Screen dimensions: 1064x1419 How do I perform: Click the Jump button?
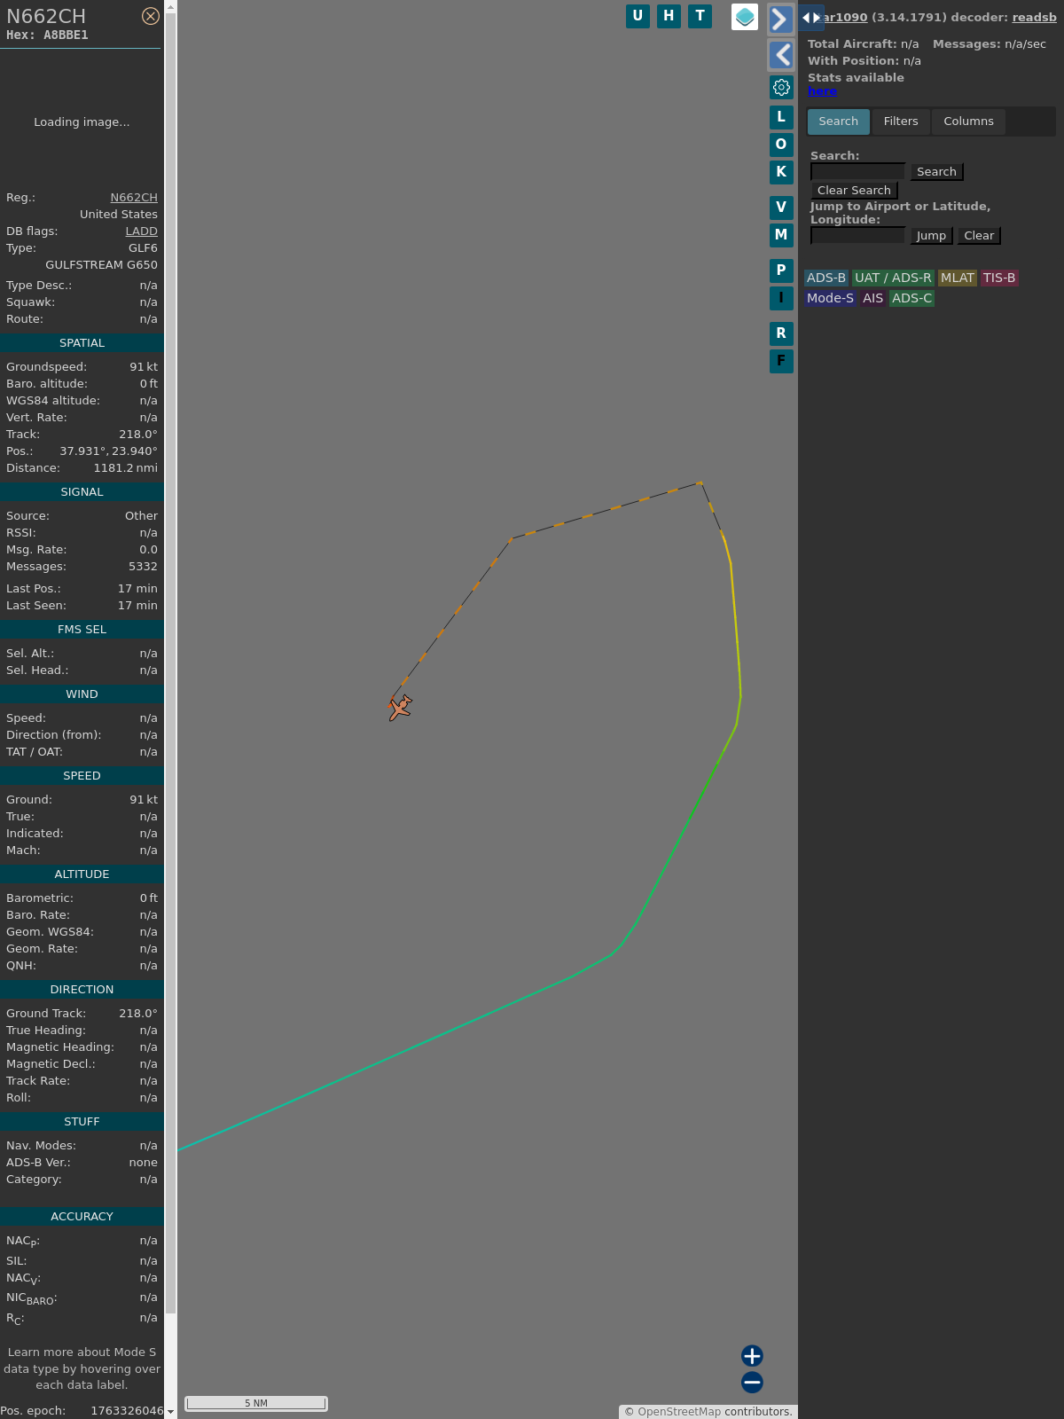pyautogui.click(x=931, y=236)
